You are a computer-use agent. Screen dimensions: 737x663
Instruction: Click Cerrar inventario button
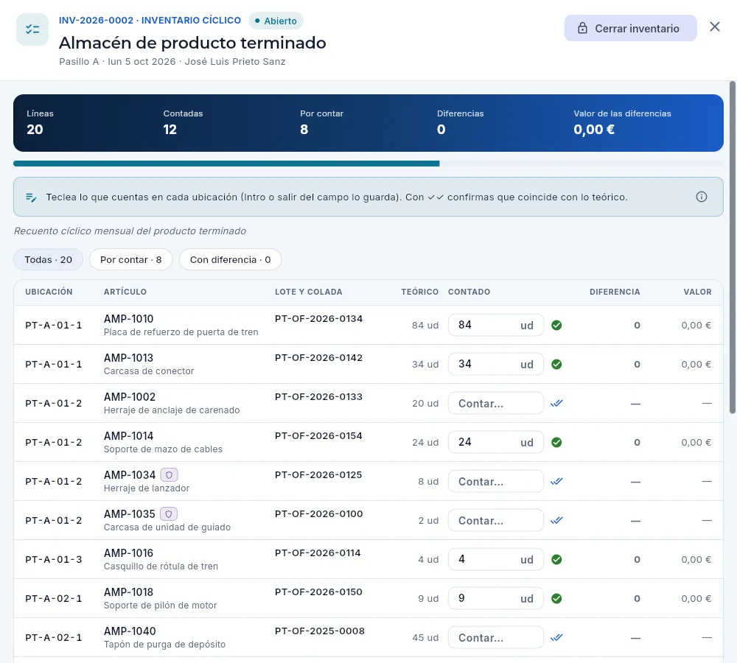[630, 28]
